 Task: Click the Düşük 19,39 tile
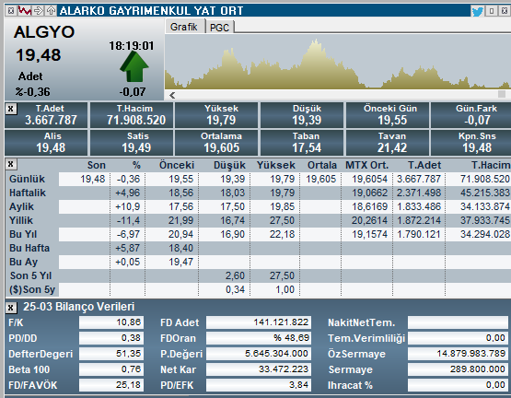tap(302, 115)
